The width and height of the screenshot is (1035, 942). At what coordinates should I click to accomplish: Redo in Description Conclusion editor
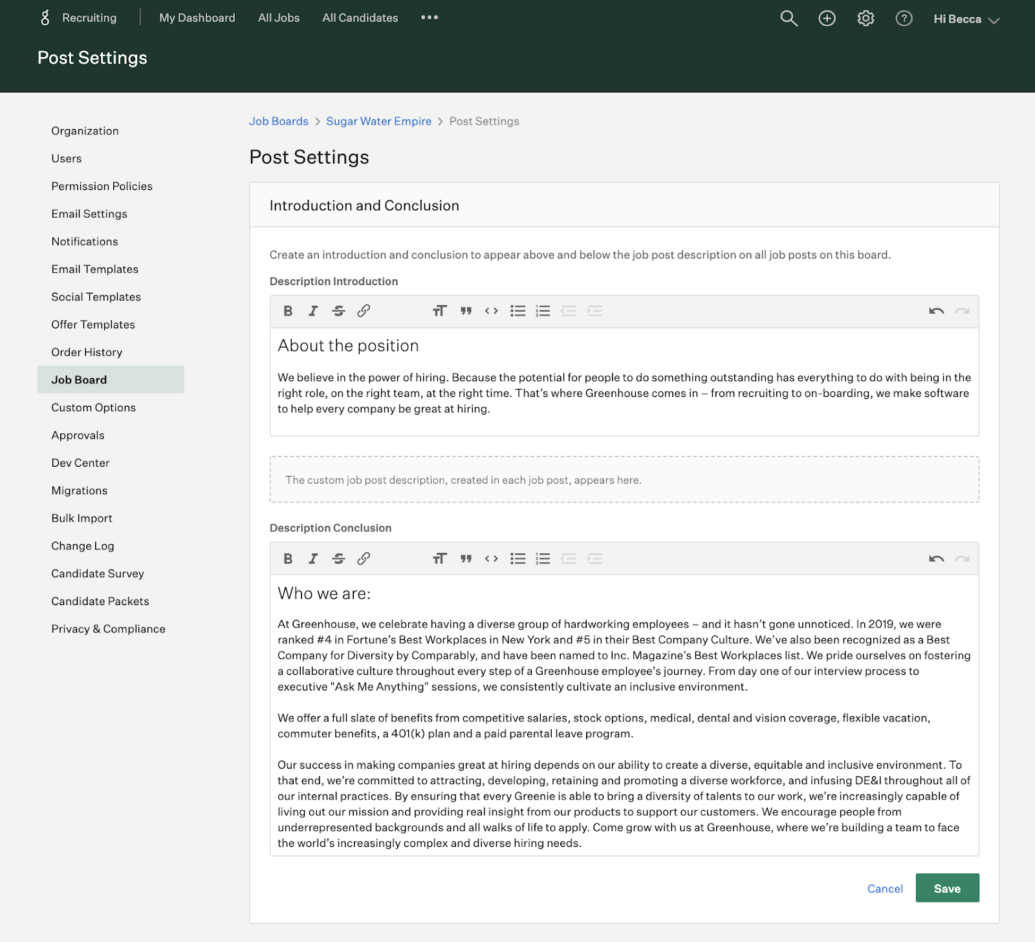962,559
